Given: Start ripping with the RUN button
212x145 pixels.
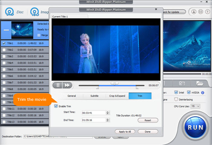Looking at the screenshot, I should pyautogui.click(x=195, y=127).
